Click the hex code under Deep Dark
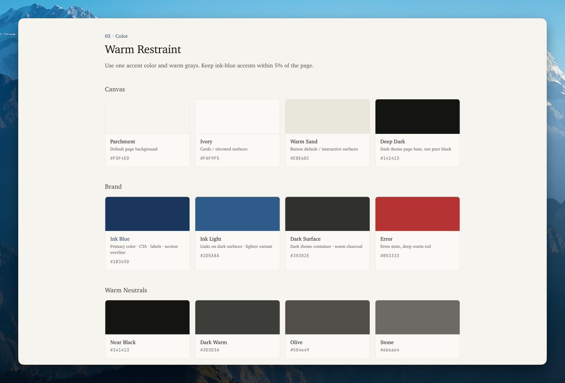 (x=390, y=158)
